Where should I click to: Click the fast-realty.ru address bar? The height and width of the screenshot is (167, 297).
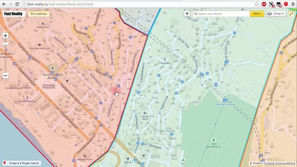(138, 4)
